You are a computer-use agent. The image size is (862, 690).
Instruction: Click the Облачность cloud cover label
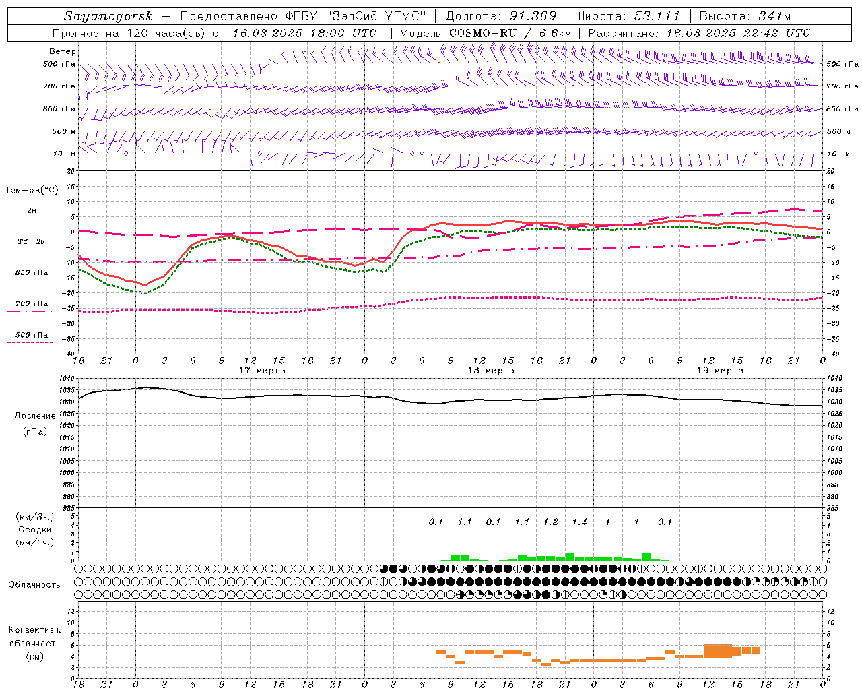[x=34, y=584]
